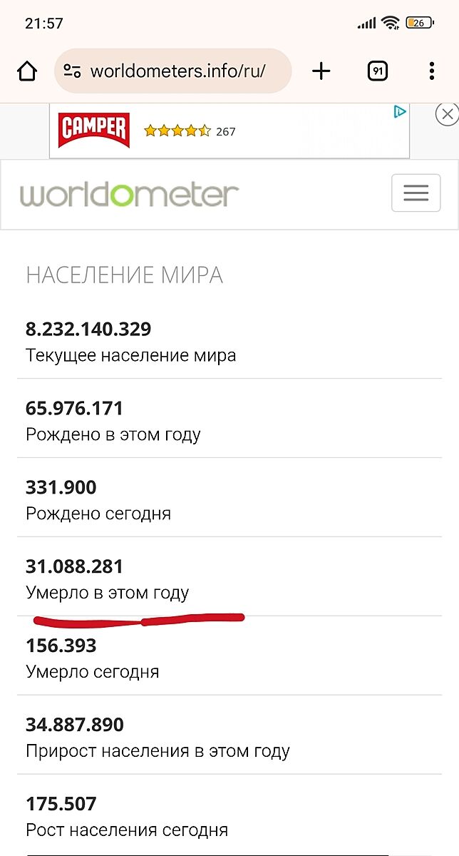Image resolution: width=459 pixels, height=856 pixels.
Task: Tap the "Рождено сегодня" label
Action: click(98, 514)
